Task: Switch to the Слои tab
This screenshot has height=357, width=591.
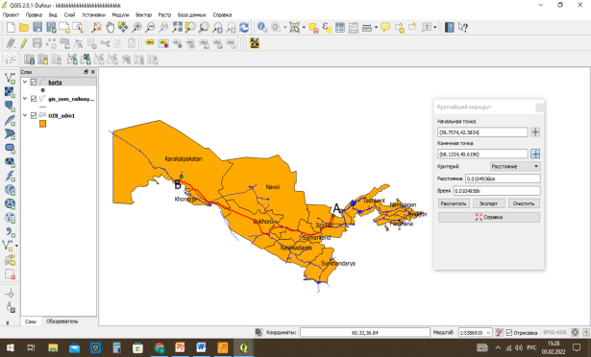Action: [31, 321]
